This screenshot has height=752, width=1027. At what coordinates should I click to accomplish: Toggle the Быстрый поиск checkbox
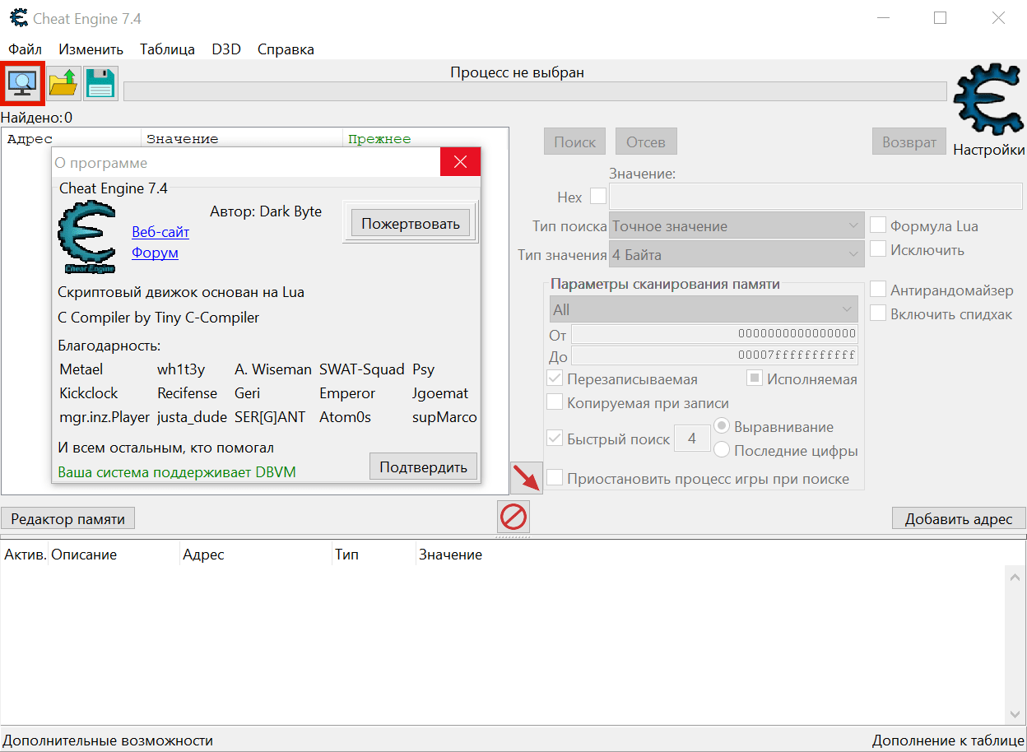click(x=555, y=439)
